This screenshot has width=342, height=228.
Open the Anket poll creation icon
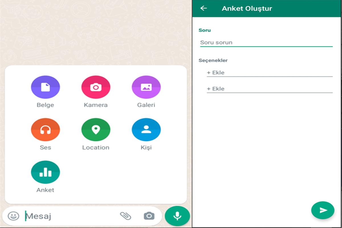(46, 172)
